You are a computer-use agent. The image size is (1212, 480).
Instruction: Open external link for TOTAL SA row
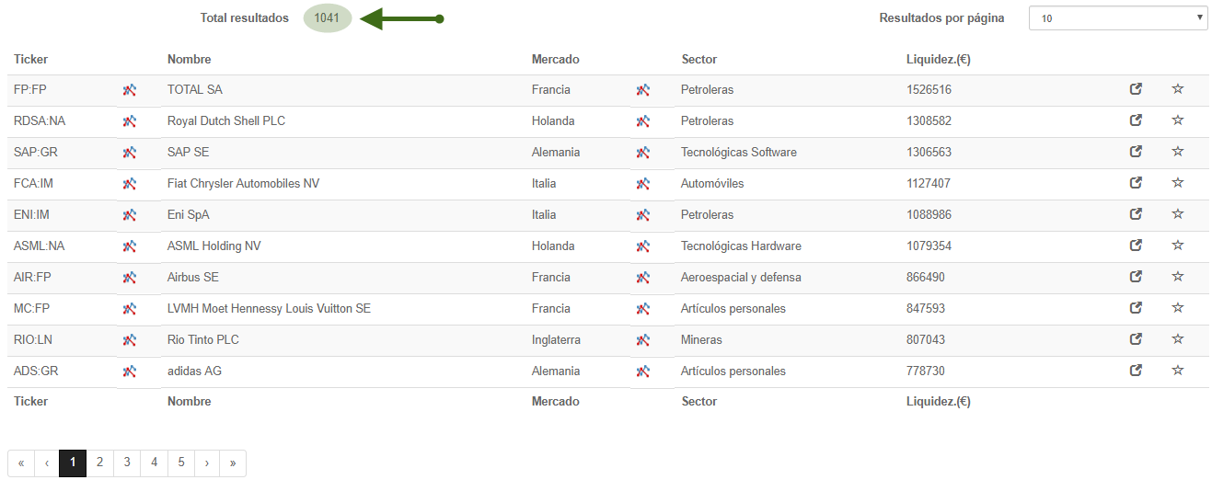click(1136, 89)
